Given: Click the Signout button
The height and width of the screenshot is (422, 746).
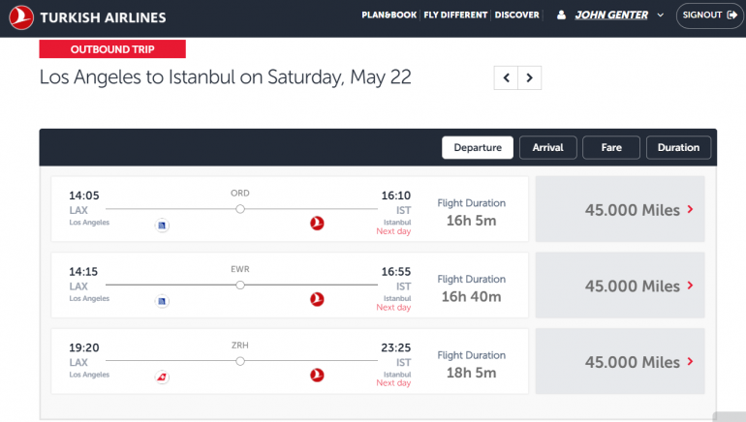Looking at the screenshot, I should coord(709,15).
